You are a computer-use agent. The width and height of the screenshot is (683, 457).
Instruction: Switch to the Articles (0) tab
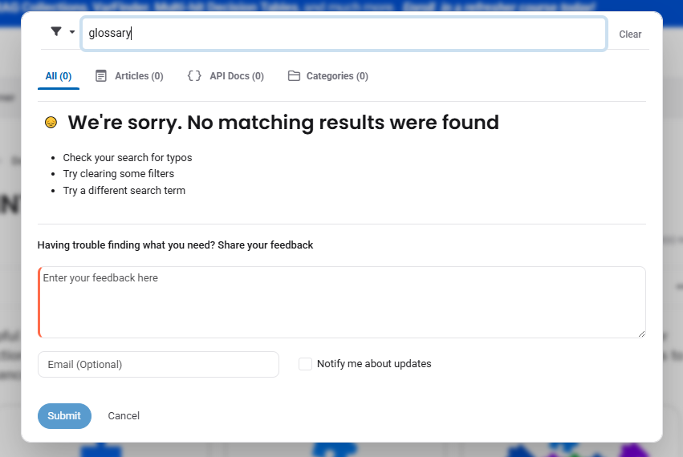click(x=129, y=76)
